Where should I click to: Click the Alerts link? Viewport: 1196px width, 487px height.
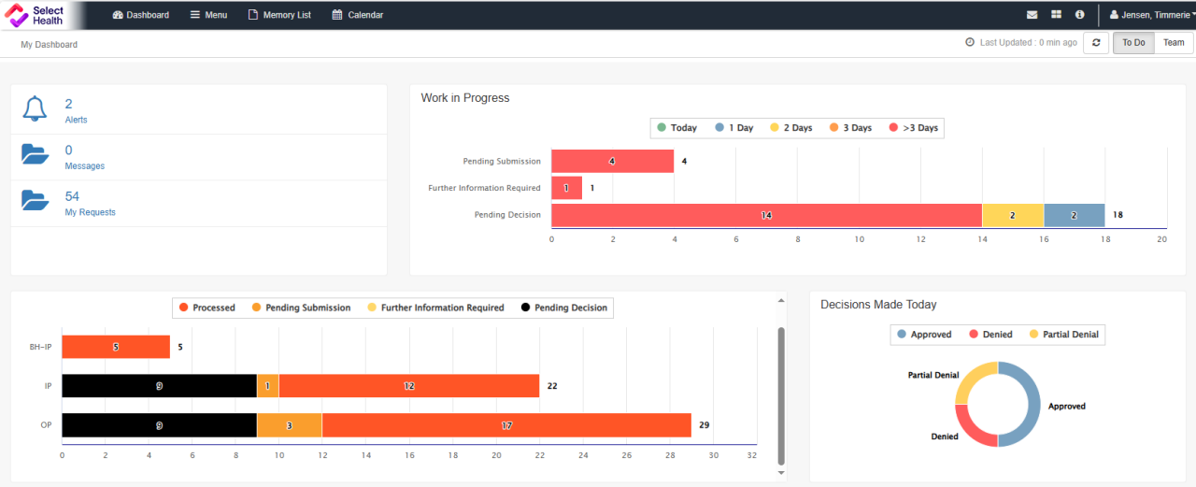76,120
